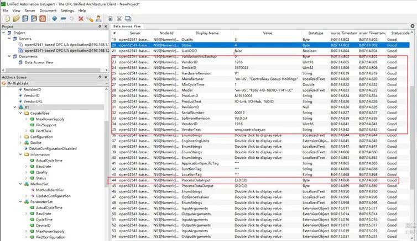The width and height of the screenshot is (417, 241).
Task: Float the Project panel
Action: pos(100,26)
